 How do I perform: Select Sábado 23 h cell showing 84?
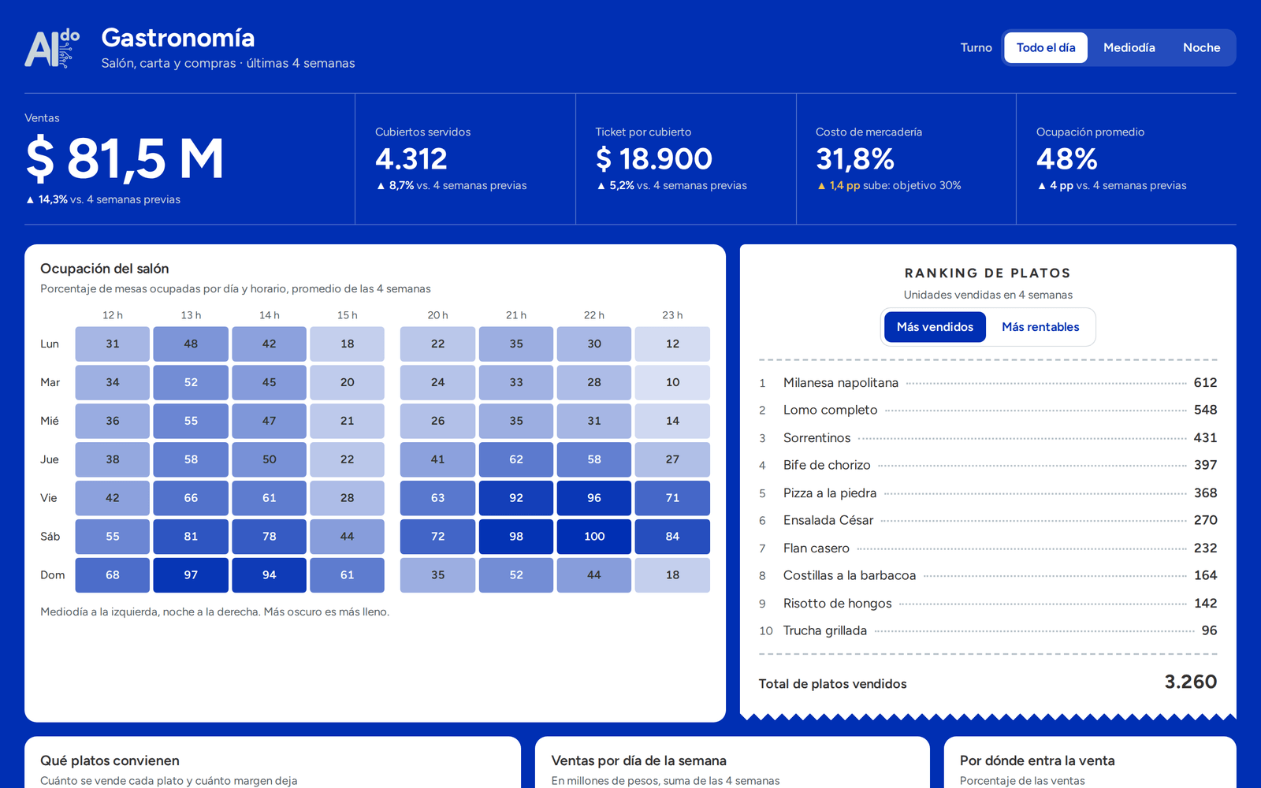[672, 537]
